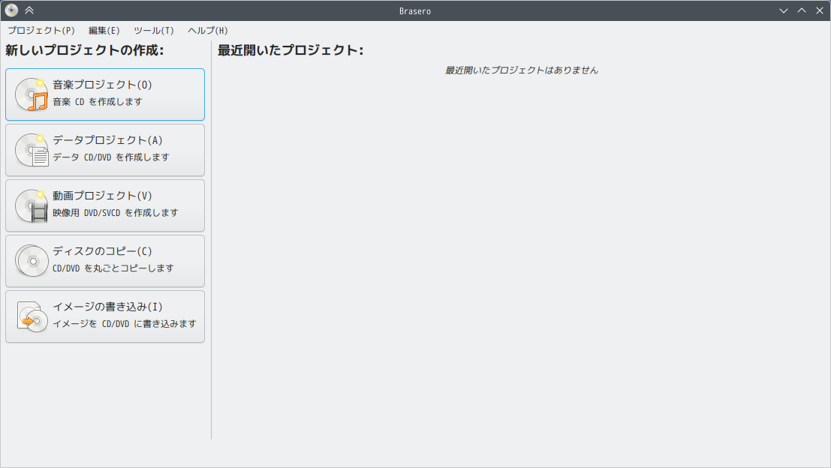Start a new 音楽プロジェクト(O)
The width and height of the screenshot is (831, 468).
click(x=105, y=94)
